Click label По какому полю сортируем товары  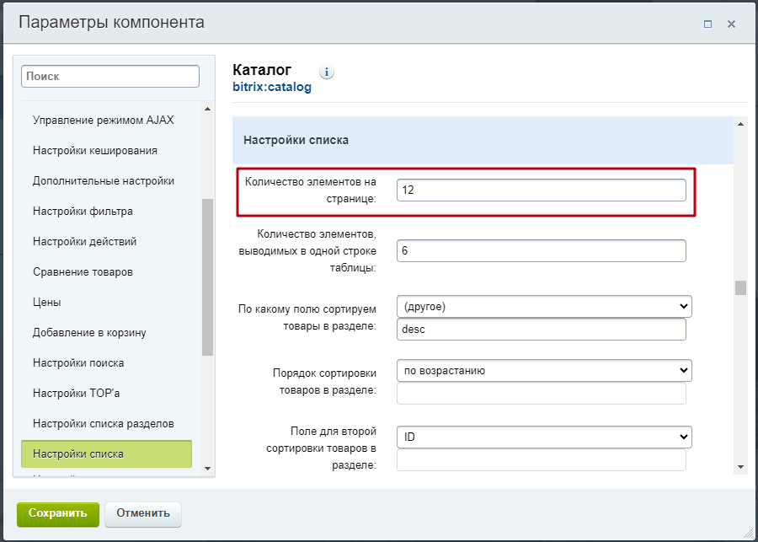[x=307, y=318]
